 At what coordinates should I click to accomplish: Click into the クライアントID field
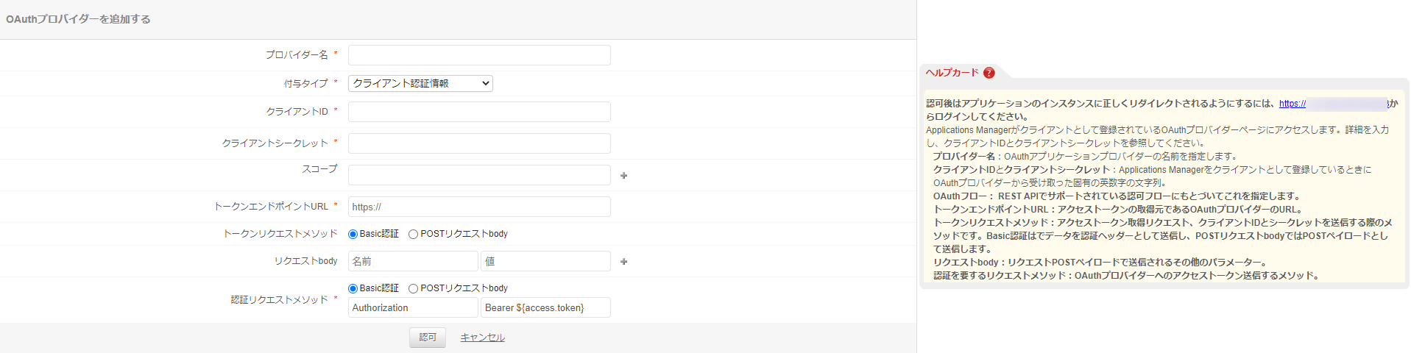tap(479, 112)
